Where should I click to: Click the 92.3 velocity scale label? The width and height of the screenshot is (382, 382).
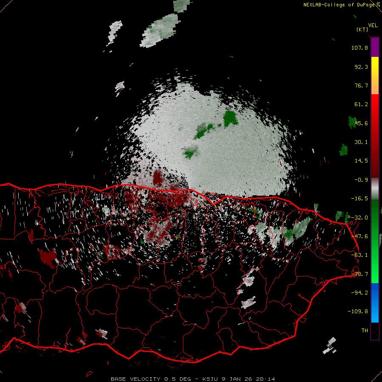coord(361,67)
